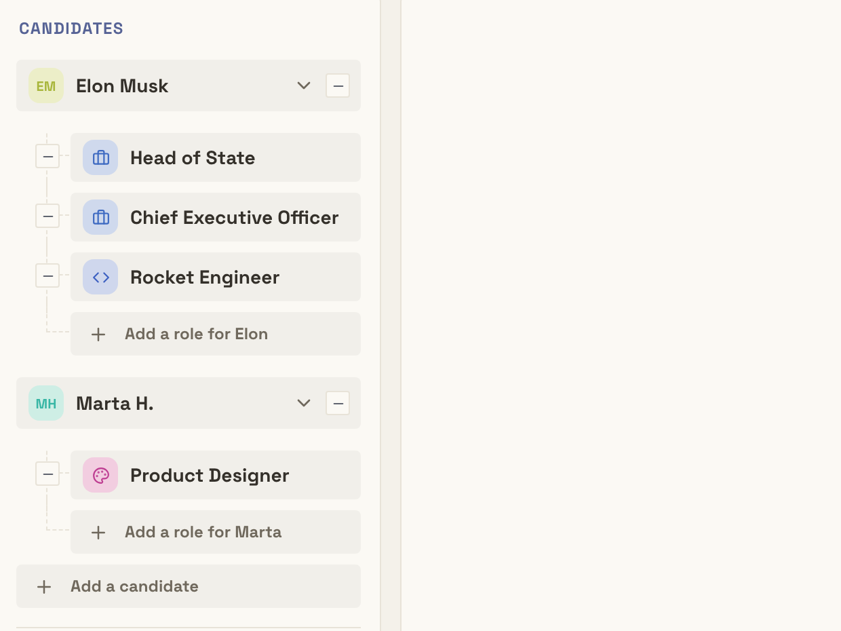The image size is (841, 631).
Task: Remove the Head of State role with minus button
Action: point(47,157)
